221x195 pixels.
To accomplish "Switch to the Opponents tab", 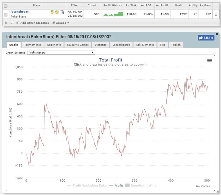I will point(54,45).
